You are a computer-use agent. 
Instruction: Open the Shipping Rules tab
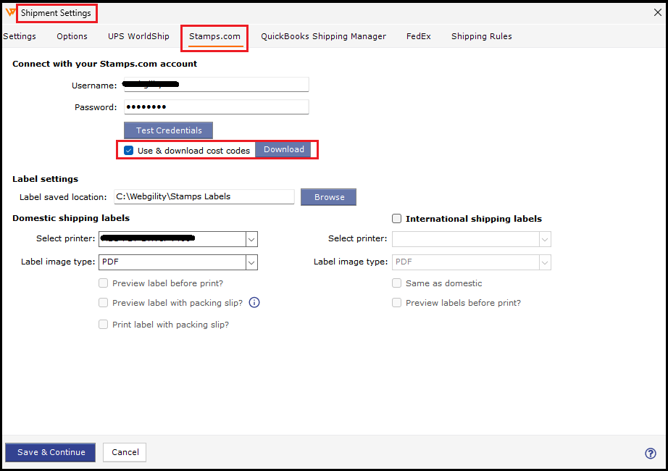coord(481,36)
